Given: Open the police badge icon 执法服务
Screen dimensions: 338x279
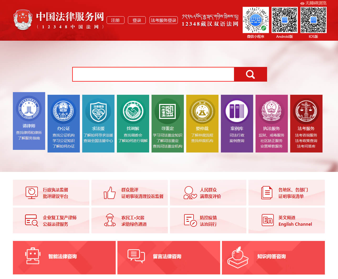Looking at the screenshot, I should point(272,111).
